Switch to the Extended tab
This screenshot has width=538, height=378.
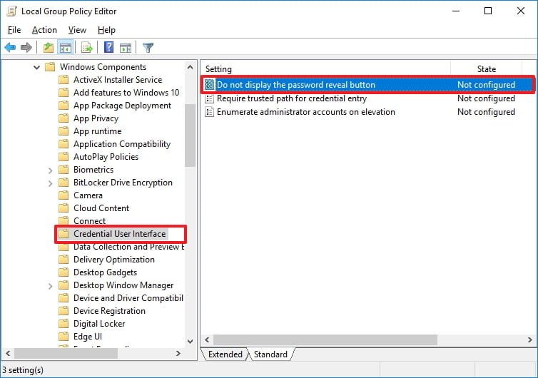click(x=225, y=354)
